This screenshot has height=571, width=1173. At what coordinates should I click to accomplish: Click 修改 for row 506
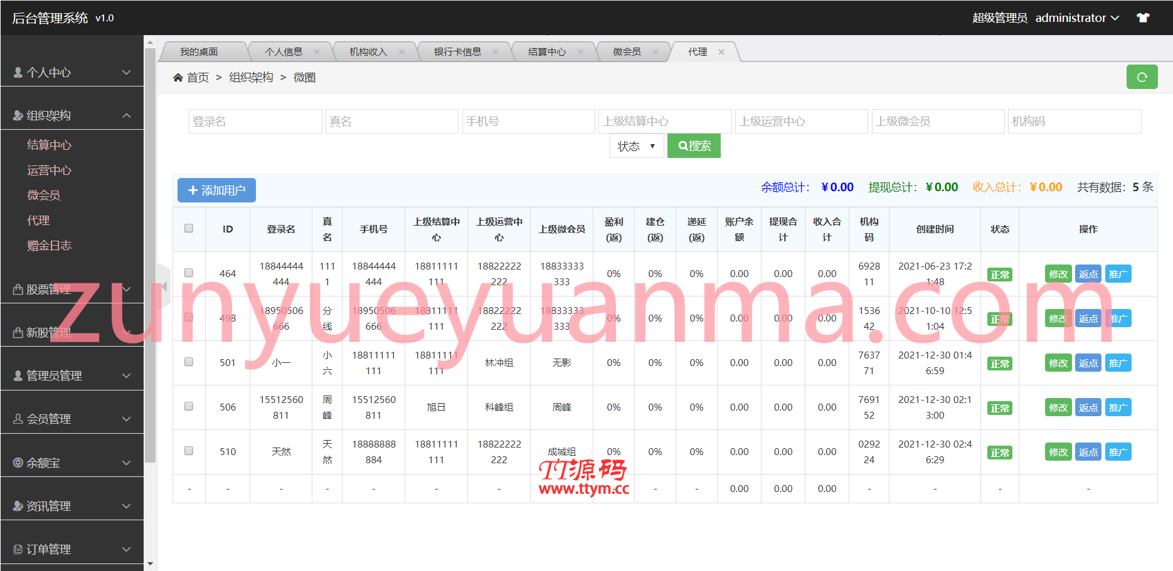pos(1058,407)
